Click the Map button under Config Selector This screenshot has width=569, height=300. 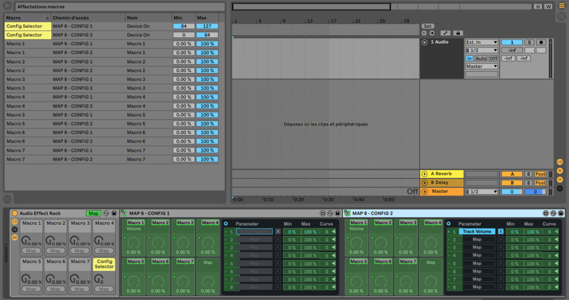pyautogui.click(x=104, y=289)
